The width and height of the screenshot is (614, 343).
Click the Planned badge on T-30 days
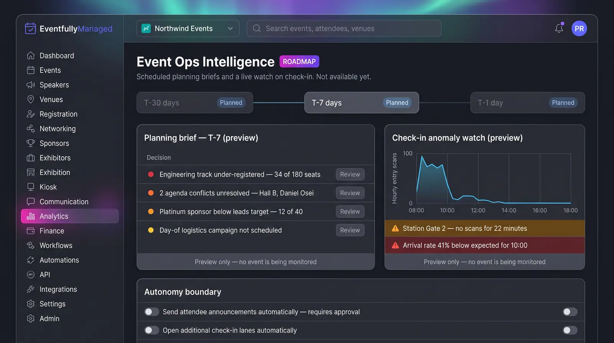231,103
